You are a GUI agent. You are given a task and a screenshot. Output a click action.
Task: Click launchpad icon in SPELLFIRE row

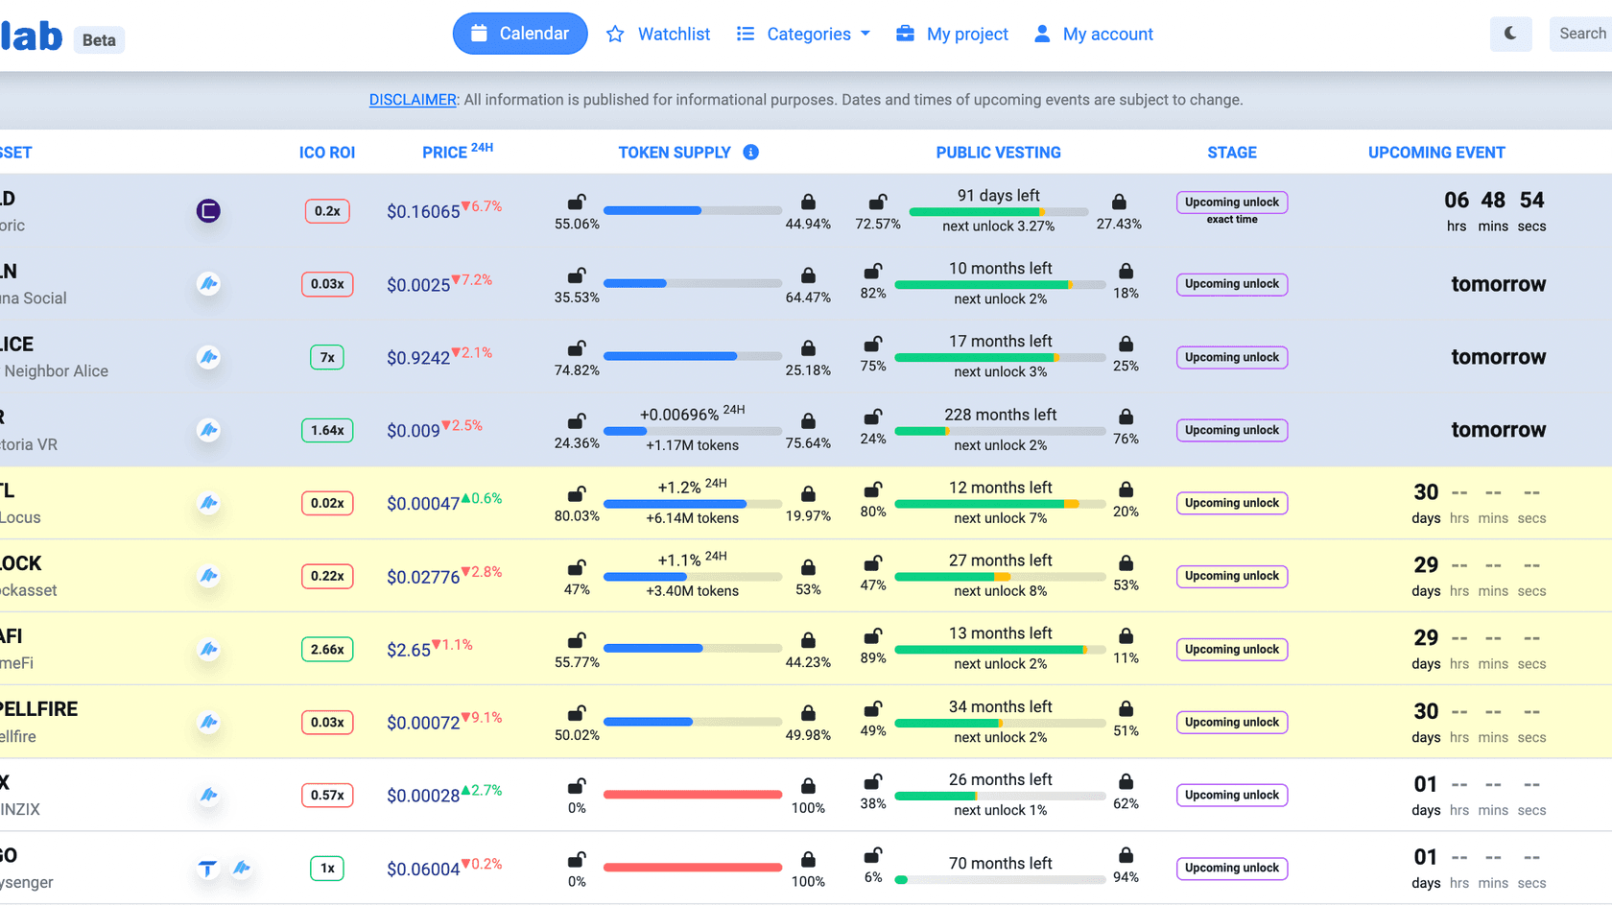click(x=208, y=723)
